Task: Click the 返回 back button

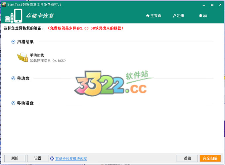Action: pyautogui.click(x=187, y=158)
